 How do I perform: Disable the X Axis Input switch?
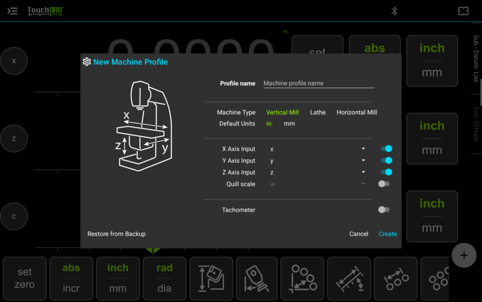coord(386,149)
